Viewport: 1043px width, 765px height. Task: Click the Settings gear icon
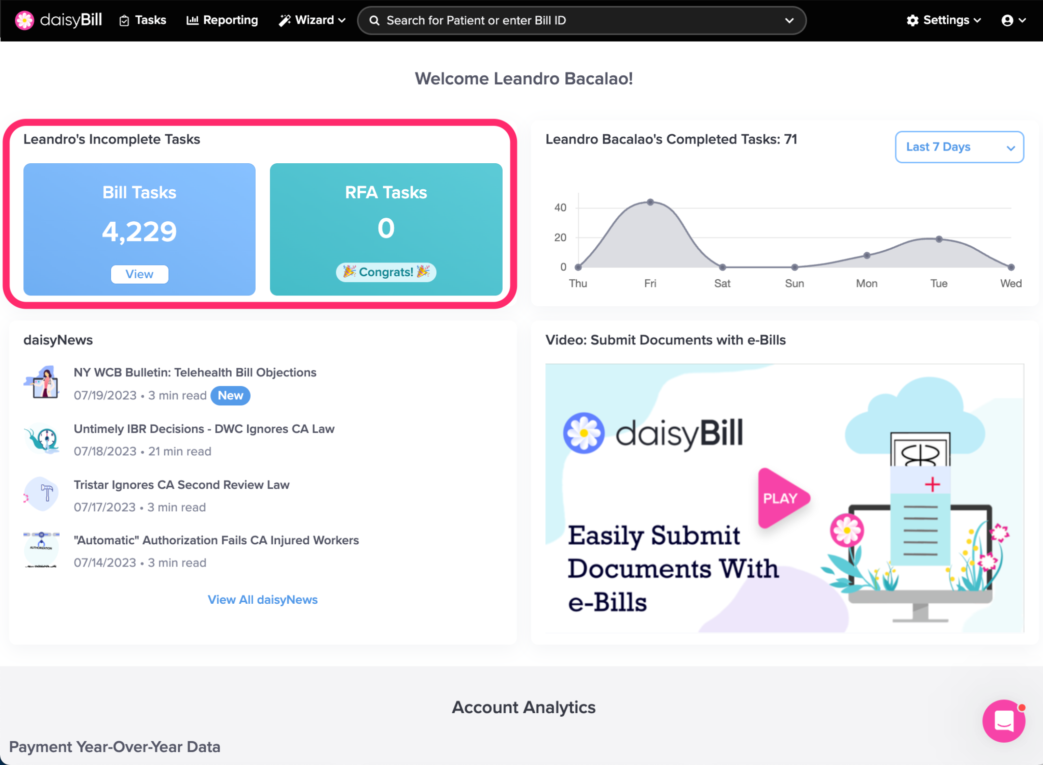[912, 20]
